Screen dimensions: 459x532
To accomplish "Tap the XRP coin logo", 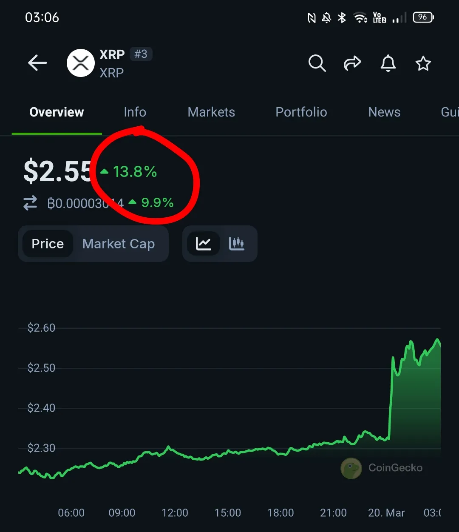I will (x=81, y=63).
